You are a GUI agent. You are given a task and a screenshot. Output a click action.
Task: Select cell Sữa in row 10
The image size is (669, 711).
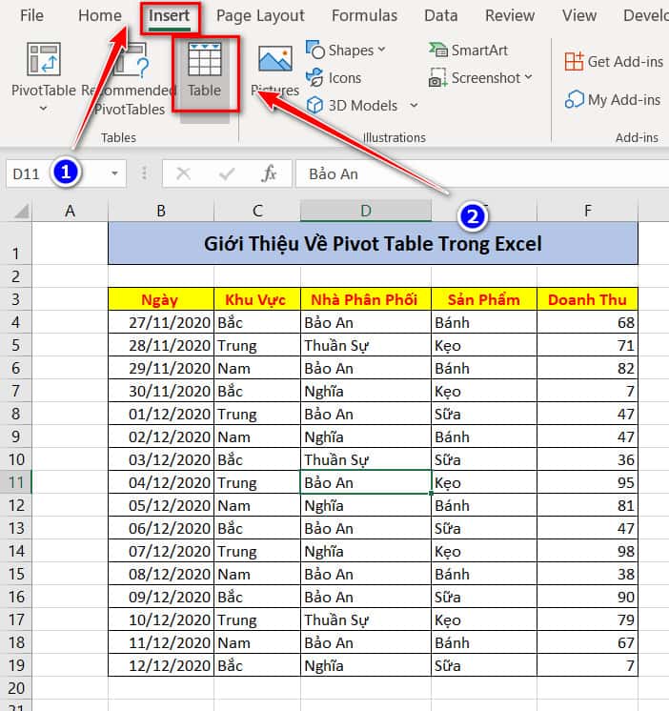[x=484, y=459]
